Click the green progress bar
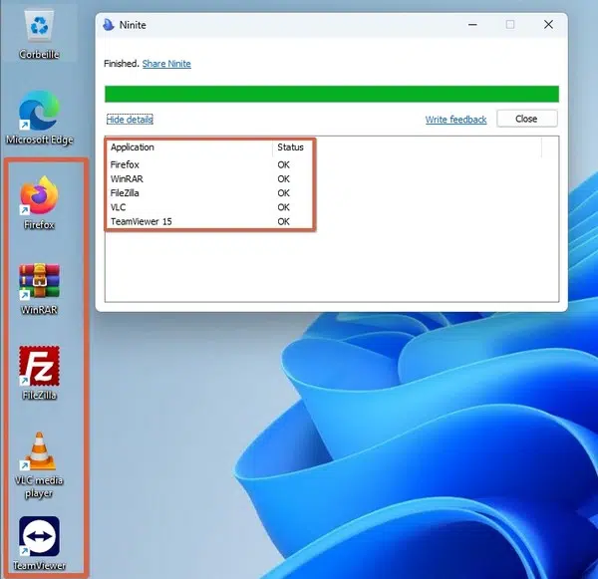598x579 pixels. [332, 94]
